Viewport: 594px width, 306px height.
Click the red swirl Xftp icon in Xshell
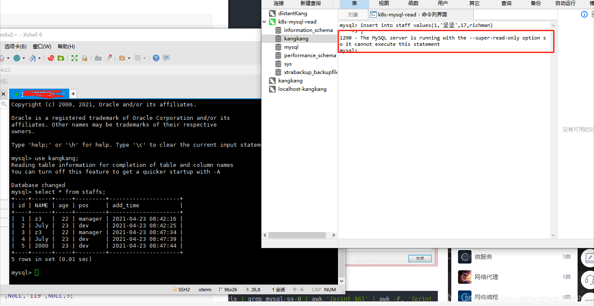pos(51,58)
